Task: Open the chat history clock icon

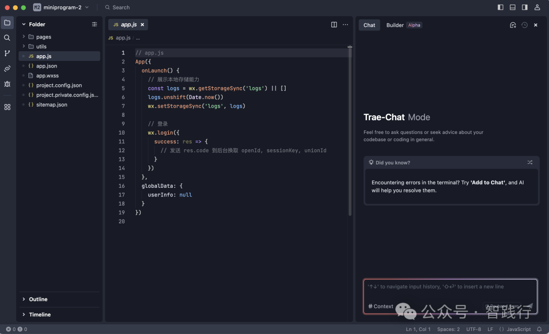Action: (525, 25)
